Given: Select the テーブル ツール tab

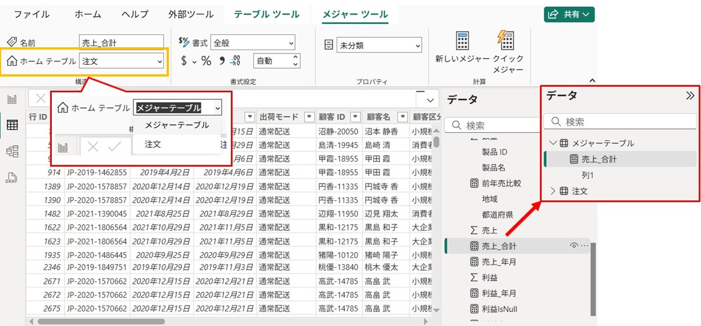Looking at the screenshot, I should (267, 14).
